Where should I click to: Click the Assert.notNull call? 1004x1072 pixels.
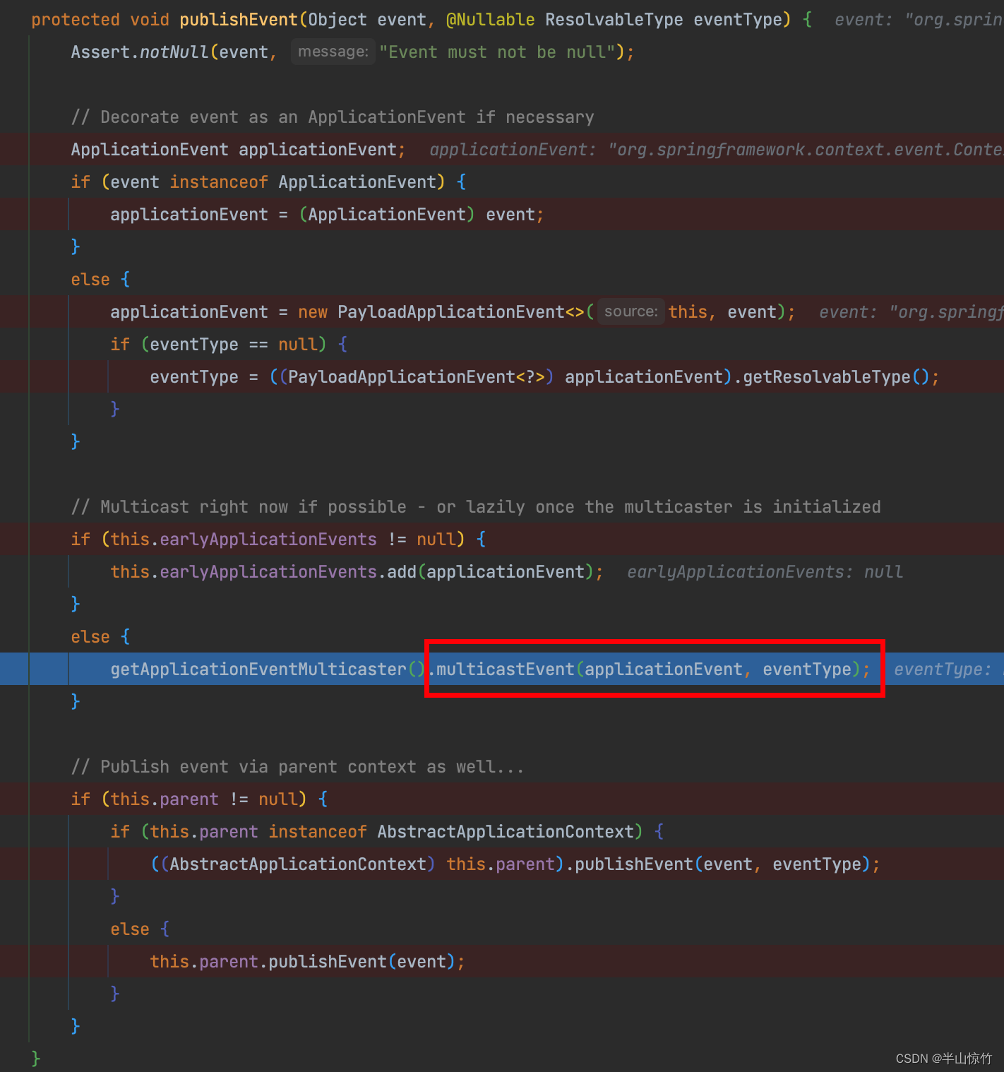click(x=140, y=52)
